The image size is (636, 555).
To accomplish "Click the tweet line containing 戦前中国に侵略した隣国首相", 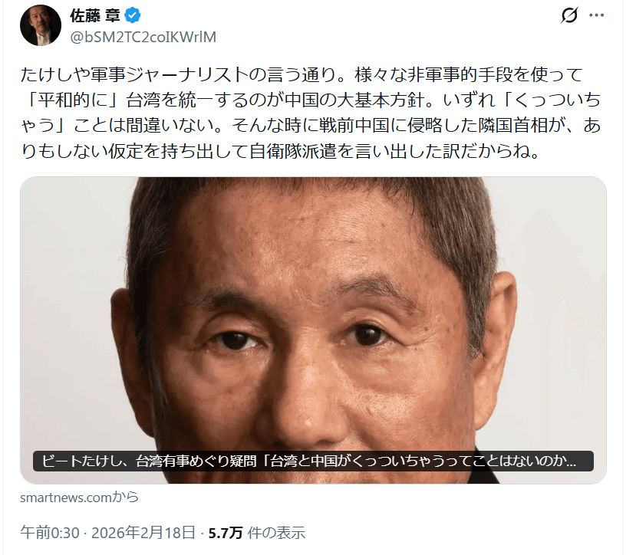I will [311, 125].
